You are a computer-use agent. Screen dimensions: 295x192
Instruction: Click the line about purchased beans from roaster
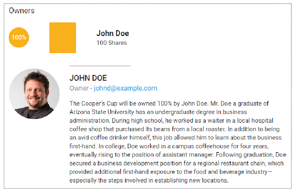point(174,129)
